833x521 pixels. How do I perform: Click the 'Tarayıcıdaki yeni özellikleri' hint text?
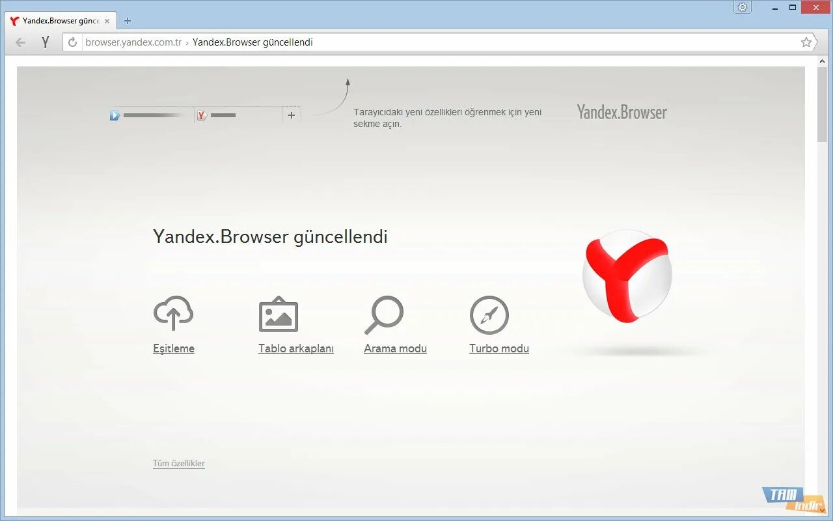coord(447,118)
